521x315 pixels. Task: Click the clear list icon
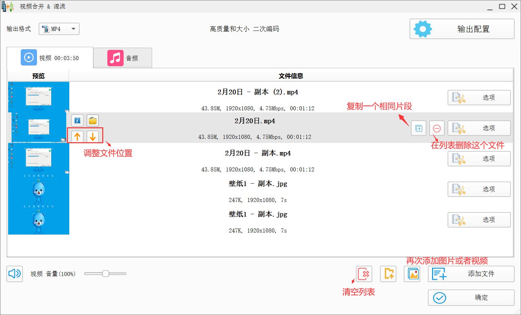point(364,274)
